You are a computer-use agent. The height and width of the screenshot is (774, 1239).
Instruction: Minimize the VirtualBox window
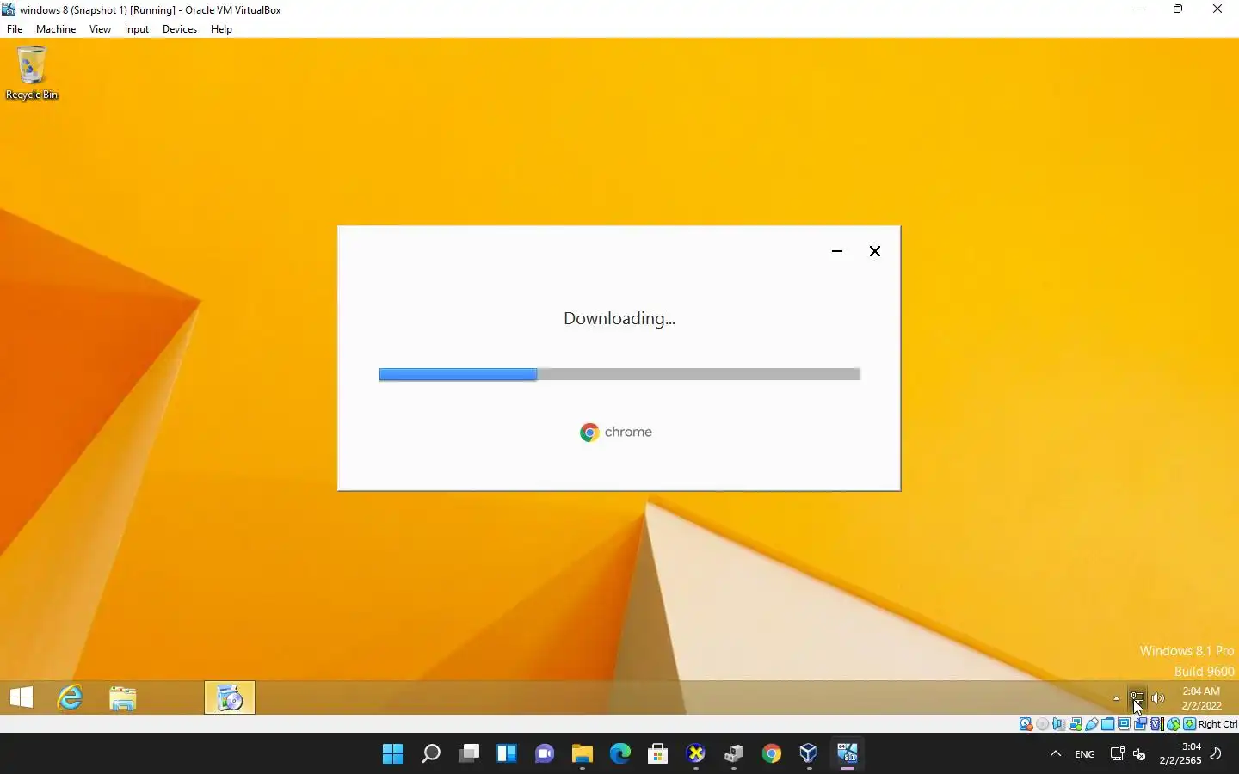[1139, 9]
